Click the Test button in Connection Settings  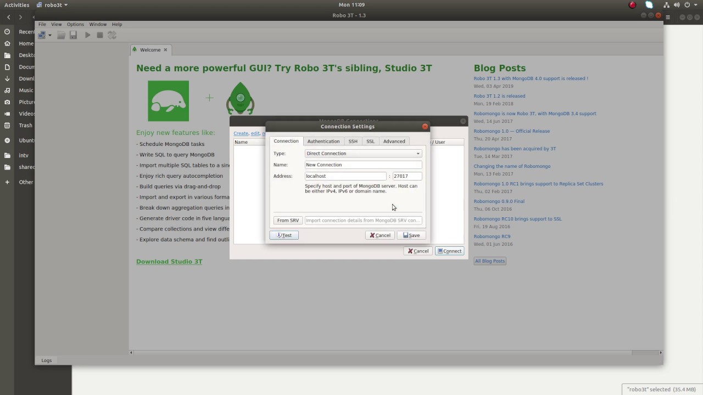(284, 235)
